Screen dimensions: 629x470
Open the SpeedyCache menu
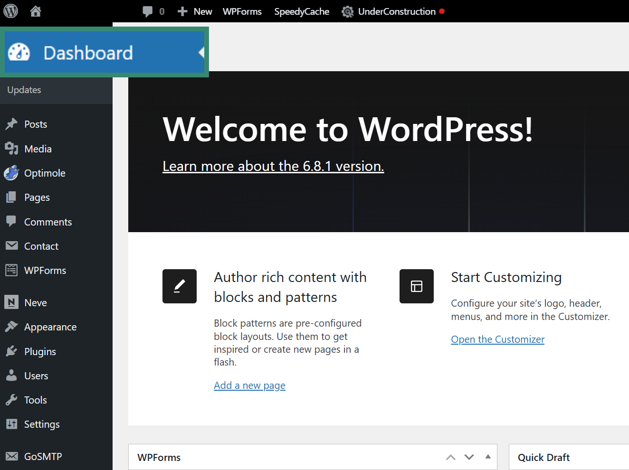(x=302, y=11)
